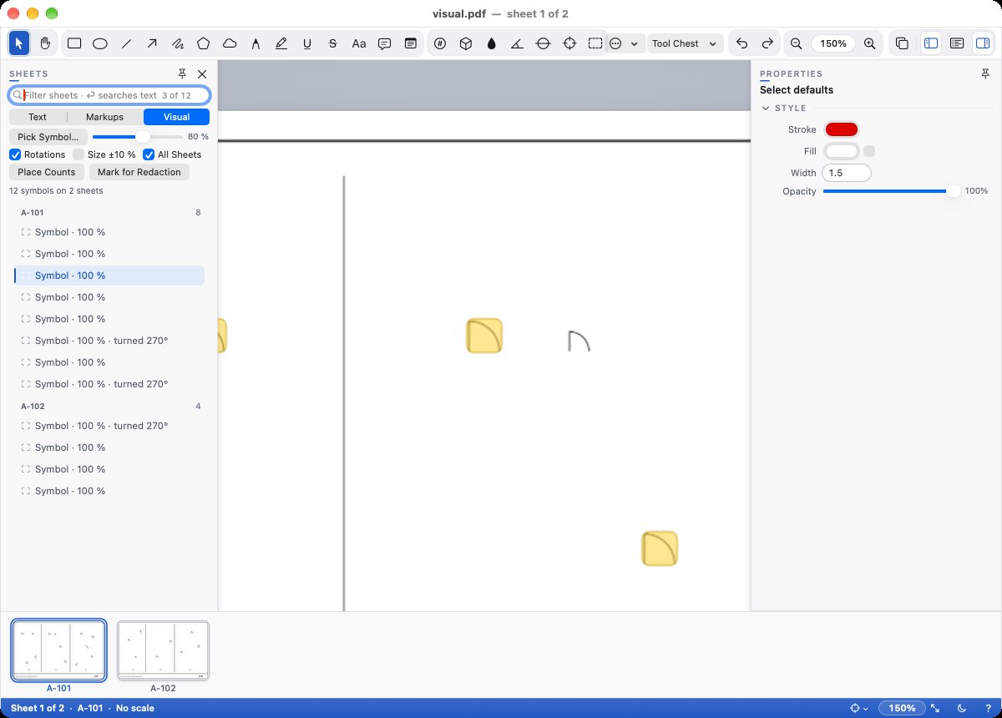Select the cloud markup tool
Viewport: 1002px width, 718px height.
pos(229,43)
